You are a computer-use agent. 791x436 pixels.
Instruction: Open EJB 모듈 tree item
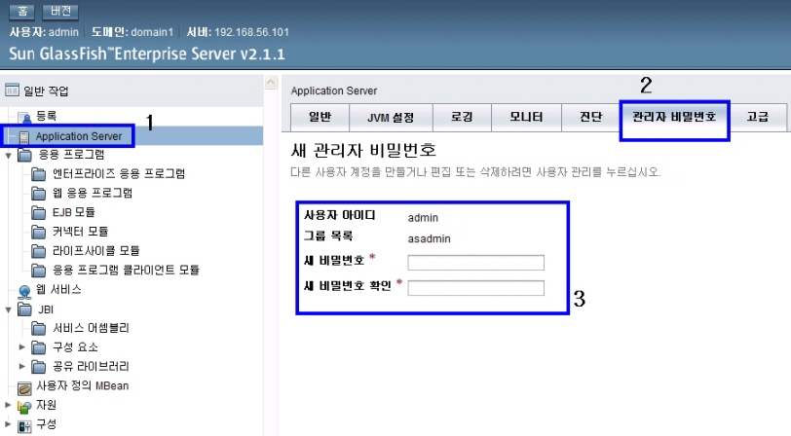click(74, 212)
